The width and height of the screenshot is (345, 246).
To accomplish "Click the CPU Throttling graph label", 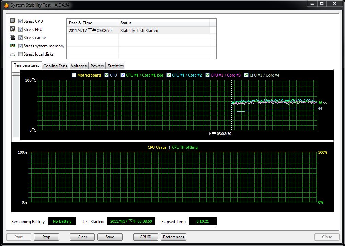I will 185,147.
